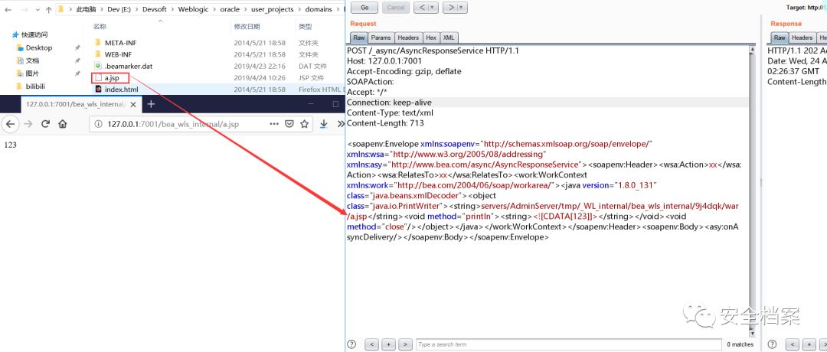Click 此电脑 in the Explorer address path

coord(86,9)
